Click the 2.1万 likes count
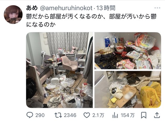Screen dimensions: 165x123 (98, 115)
